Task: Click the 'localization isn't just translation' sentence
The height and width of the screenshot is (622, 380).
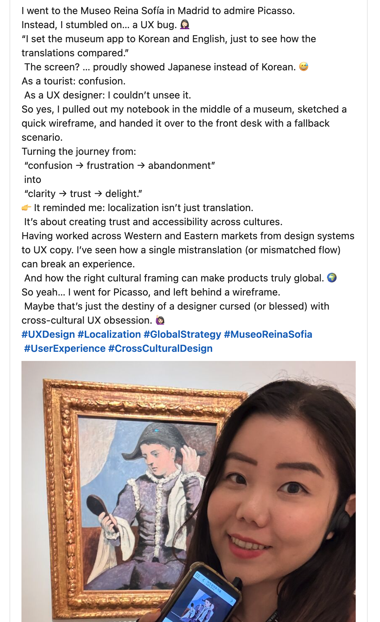Action: [x=144, y=208]
